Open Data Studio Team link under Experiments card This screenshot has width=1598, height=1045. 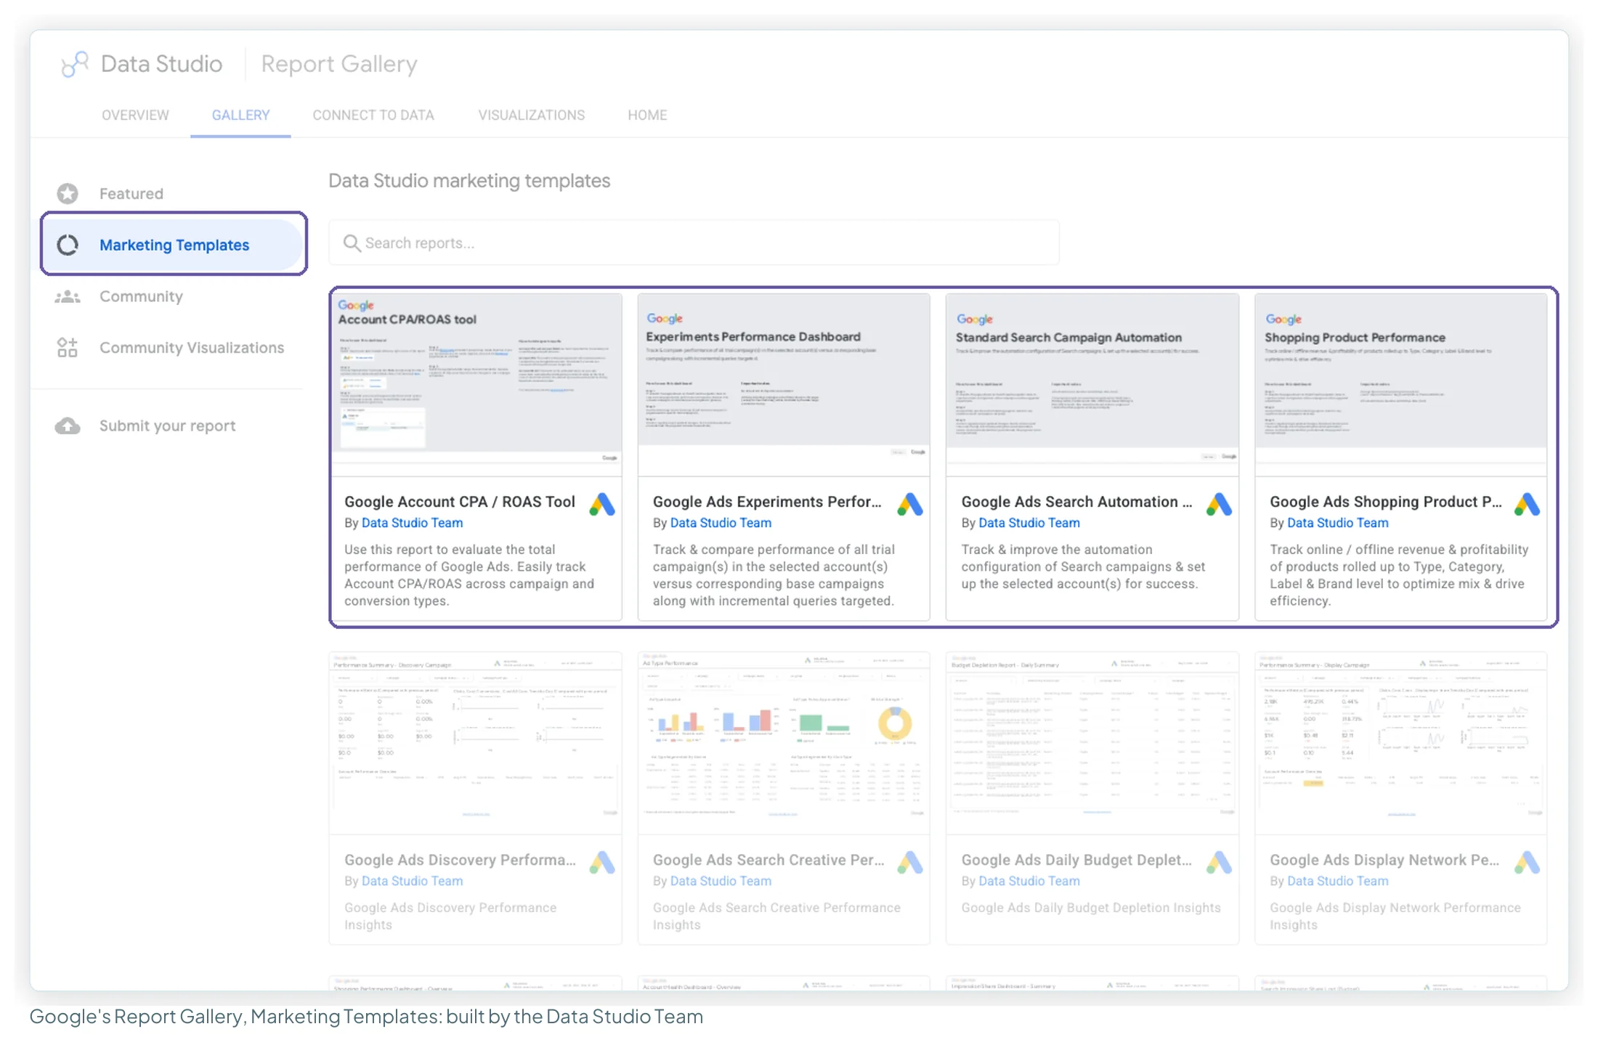[721, 522]
